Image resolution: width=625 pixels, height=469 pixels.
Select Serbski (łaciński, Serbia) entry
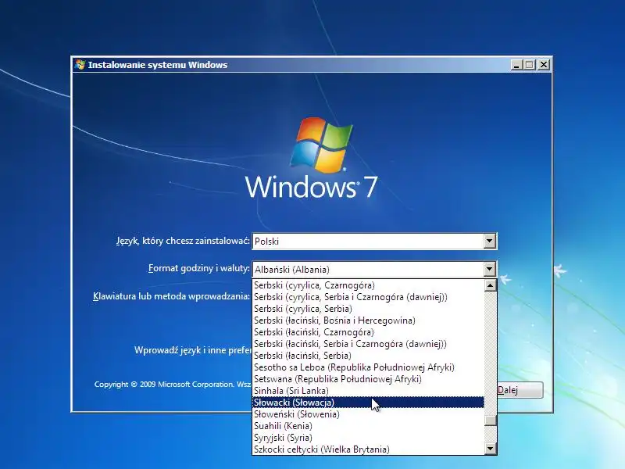tap(369, 356)
